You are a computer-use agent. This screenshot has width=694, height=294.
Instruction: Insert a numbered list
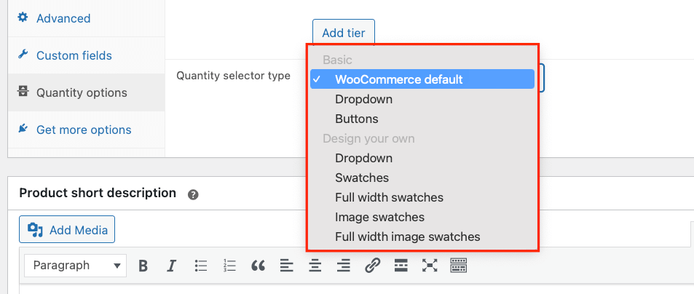pyautogui.click(x=229, y=266)
